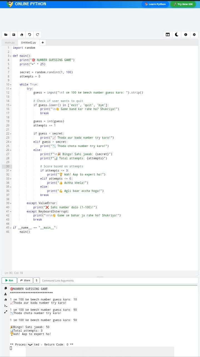Clear the console with its eraser icon
This screenshot has height=357, width=200.
tap(6, 300)
